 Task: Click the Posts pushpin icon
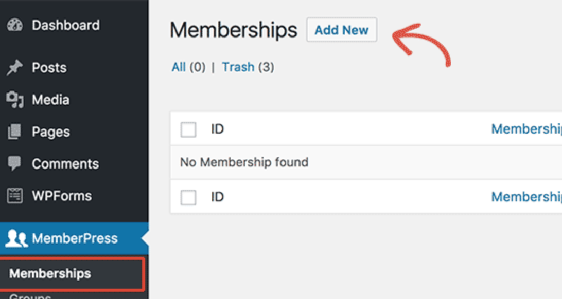[15, 68]
